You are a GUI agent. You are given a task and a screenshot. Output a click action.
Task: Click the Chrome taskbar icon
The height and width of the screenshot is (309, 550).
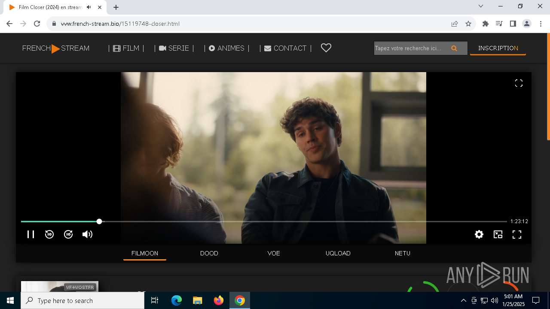click(x=240, y=300)
